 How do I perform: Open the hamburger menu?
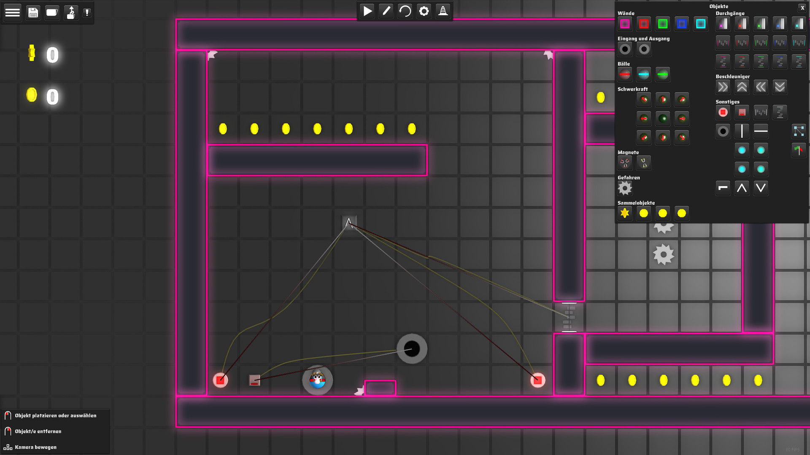pyautogui.click(x=13, y=12)
